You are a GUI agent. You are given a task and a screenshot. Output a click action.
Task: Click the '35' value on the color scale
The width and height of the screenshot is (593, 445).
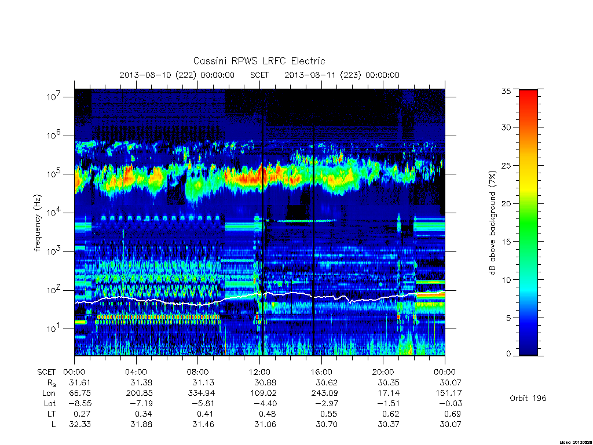click(x=506, y=91)
